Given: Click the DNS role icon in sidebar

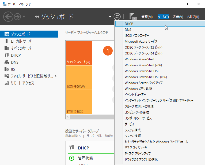Looking at the screenshot, I should (7, 62).
